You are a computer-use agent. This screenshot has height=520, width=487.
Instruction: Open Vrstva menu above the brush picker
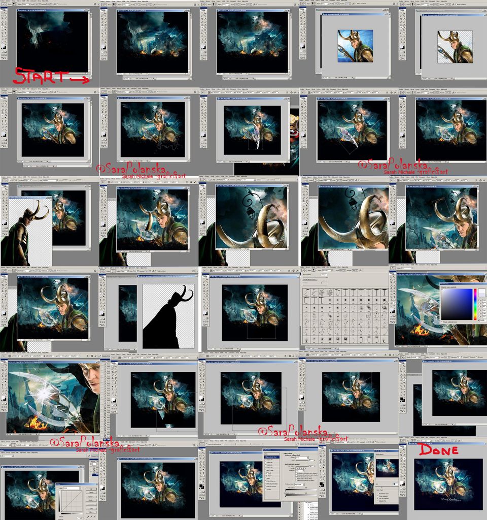coord(319,267)
